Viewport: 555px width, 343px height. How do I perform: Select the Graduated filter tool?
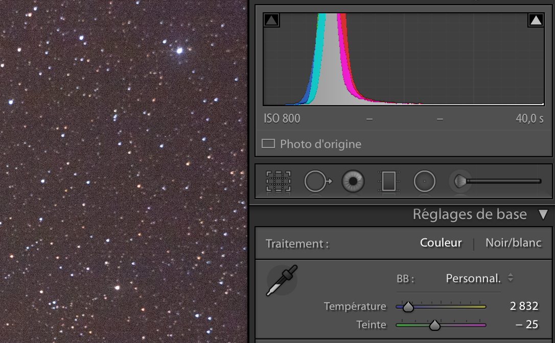[388, 181]
